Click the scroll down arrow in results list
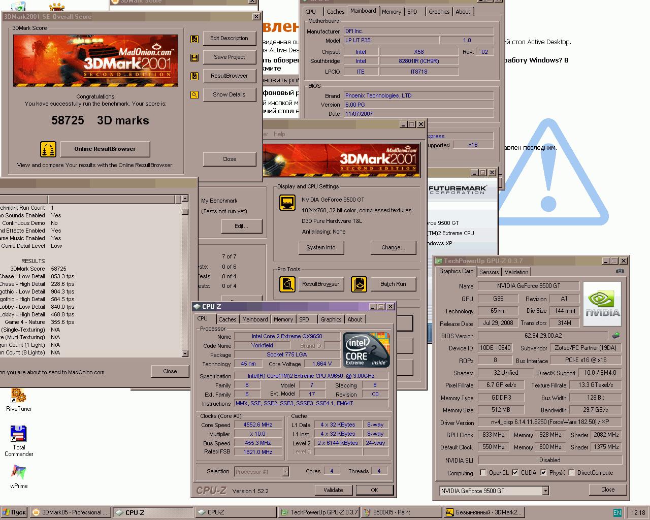Viewport: 650px width, 520px height. click(x=185, y=353)
